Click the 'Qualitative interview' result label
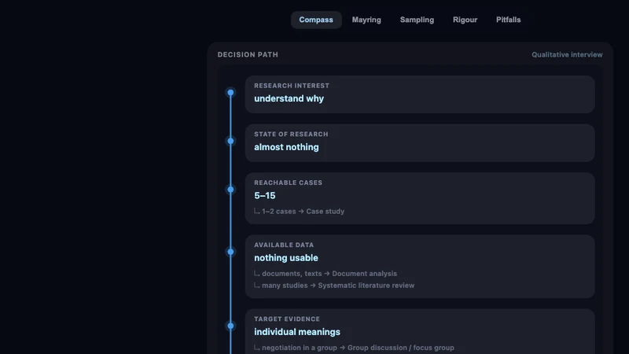629x354 pixels. (x=567, y=54)
